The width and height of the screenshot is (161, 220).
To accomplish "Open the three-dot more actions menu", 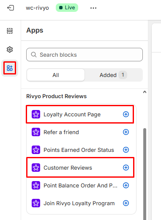I will pyautogui.click(x=93, y=8).
